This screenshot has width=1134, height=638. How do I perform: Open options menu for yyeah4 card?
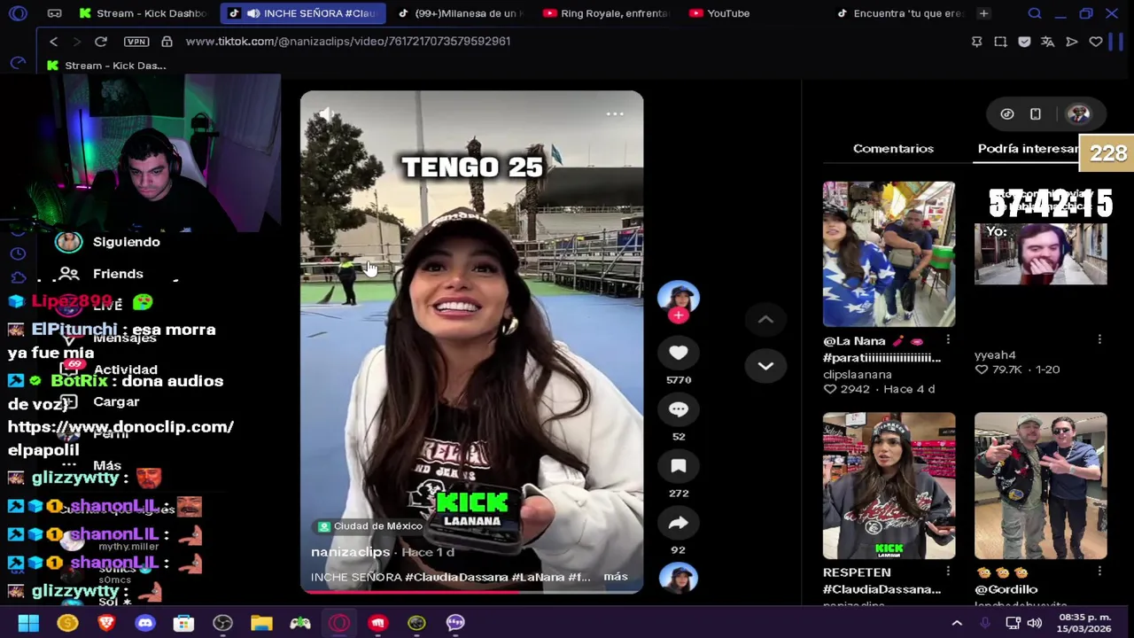[x=1099, y=340]
